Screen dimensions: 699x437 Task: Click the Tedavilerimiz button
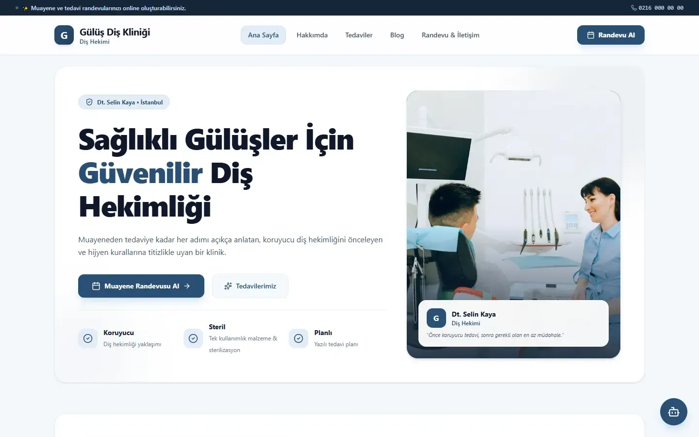pos(250,286)
